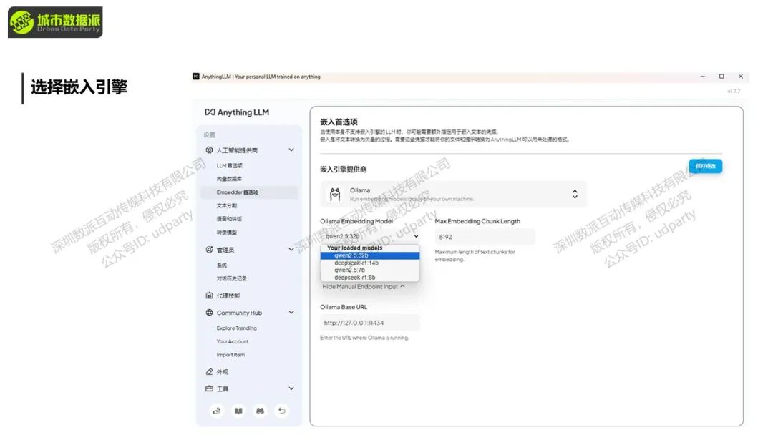Click the admin icon beside 管理员
This screenshot has height=435, width=773.
[x=209, y=250]
